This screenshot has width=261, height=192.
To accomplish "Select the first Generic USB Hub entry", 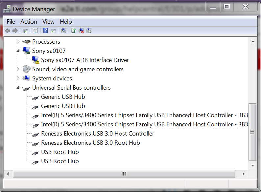I will click(63, 97).
